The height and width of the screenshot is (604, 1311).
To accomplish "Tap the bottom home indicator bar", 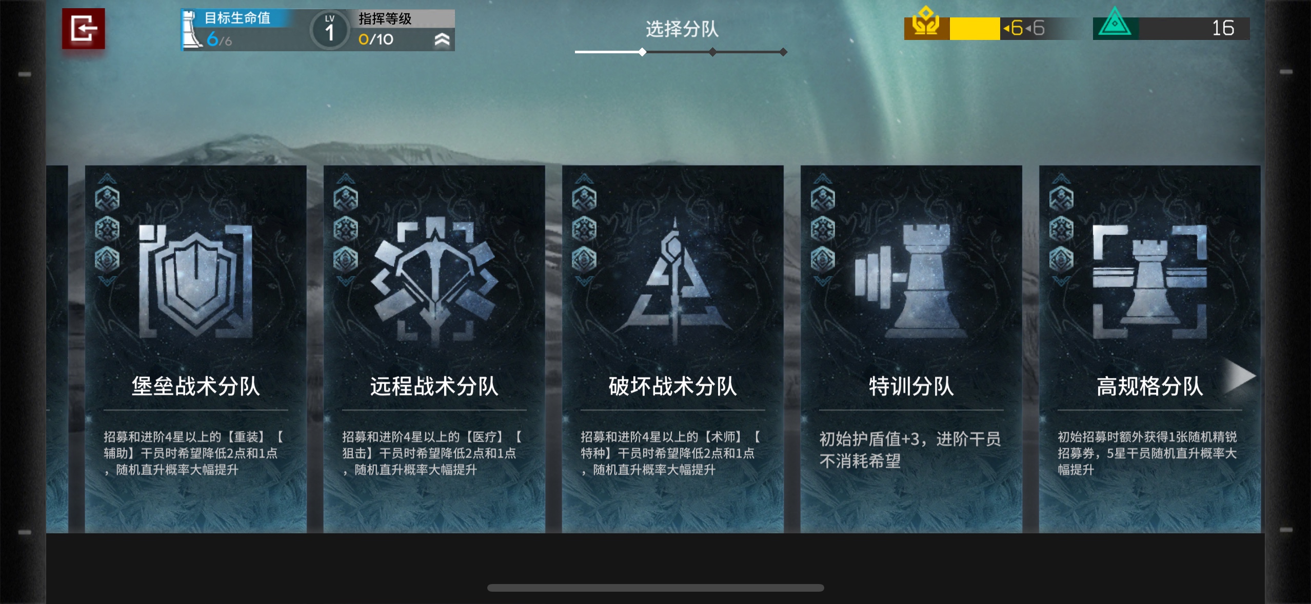I will (655, 588).
